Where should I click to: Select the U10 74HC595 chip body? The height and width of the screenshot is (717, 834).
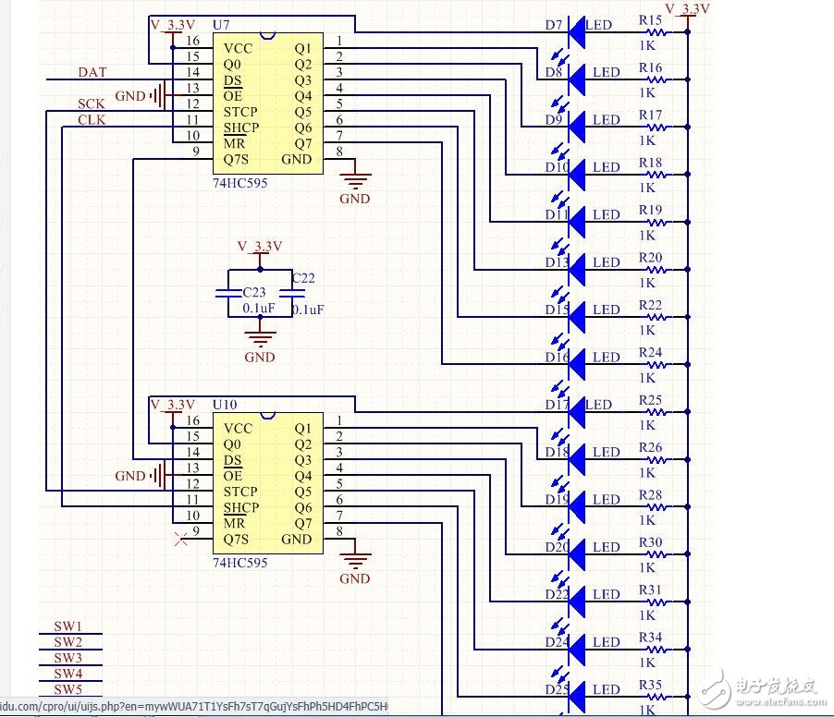[x=268, y=483]
